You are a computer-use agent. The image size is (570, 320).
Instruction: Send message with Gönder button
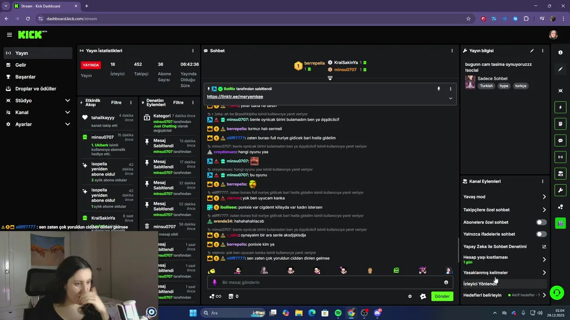pyautogui.click(x=442, y=296)
